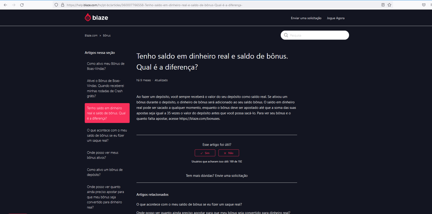432x214 pixels.
Task: Toggle reader view icon in address bar
Action: pos(383,5)
